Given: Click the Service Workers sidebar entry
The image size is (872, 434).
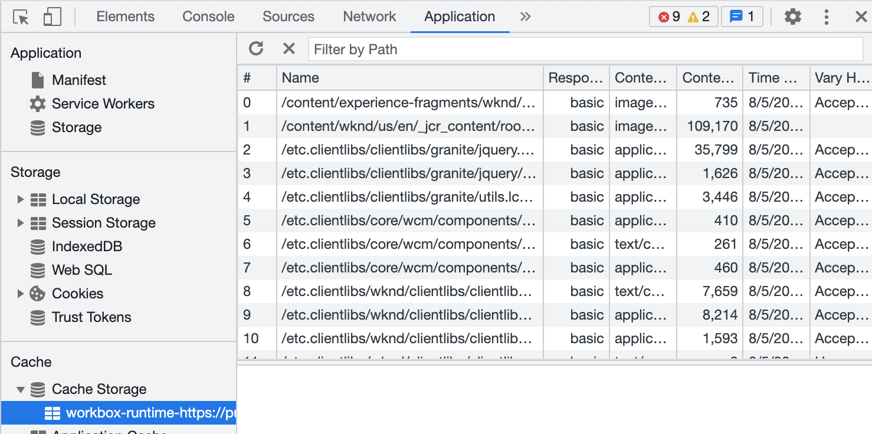Looking at the screenshot, I should pyautogui.click(x=103, y=103).
